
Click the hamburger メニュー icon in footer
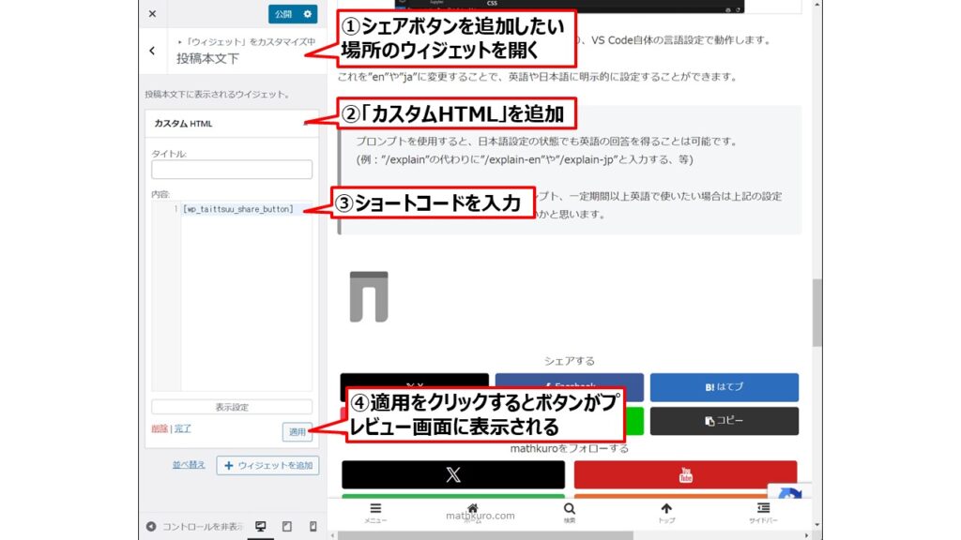click(375, 511)
